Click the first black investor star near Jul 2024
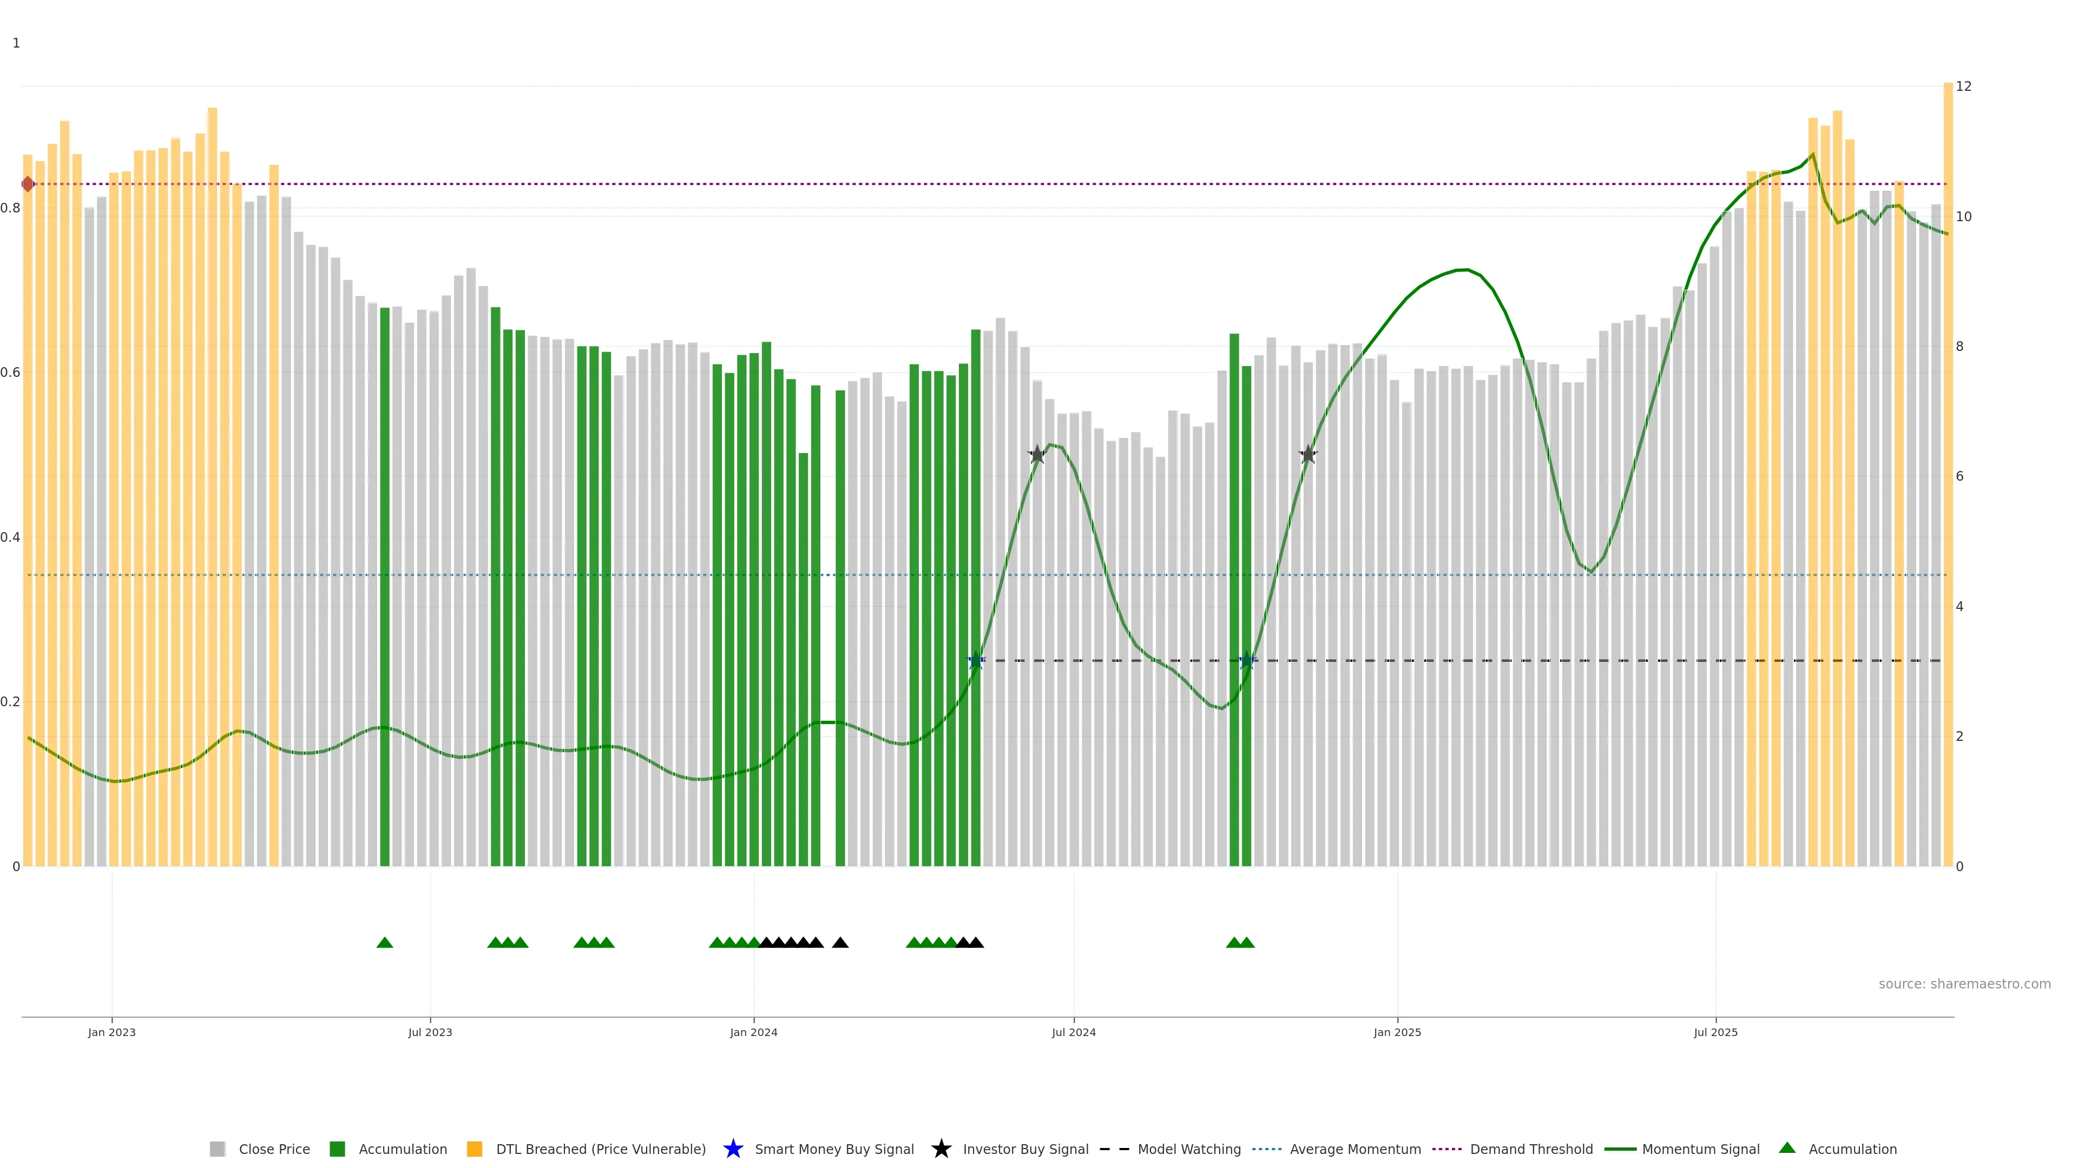The height and width of the screenshot is (1168, 2078). [1037, 455]
